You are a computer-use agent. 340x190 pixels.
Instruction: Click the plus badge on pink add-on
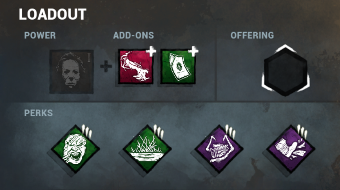151,51
